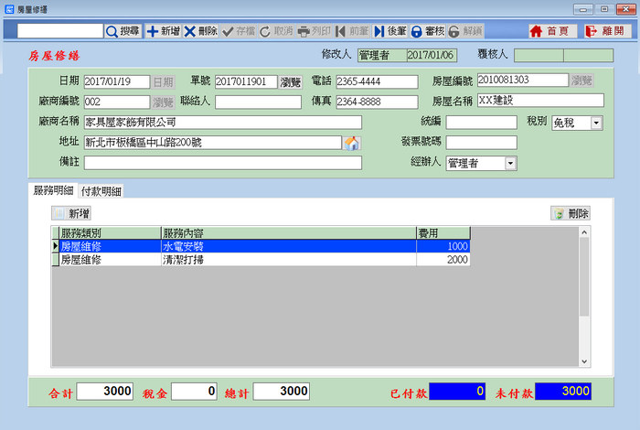Click the 稅金 tax field

pyautogui.click(x=194, y=392)
